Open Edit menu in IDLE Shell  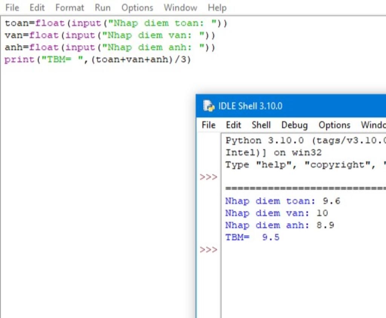pyautogui.click(x=233, y=125)
